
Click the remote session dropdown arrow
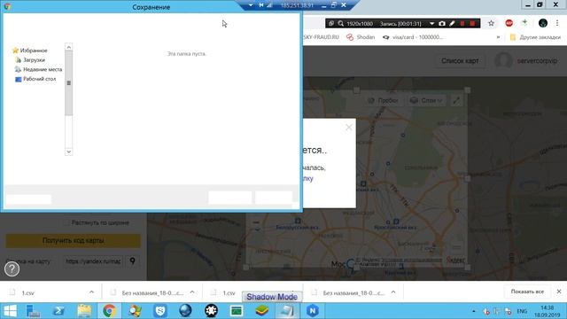coord(251,5)
